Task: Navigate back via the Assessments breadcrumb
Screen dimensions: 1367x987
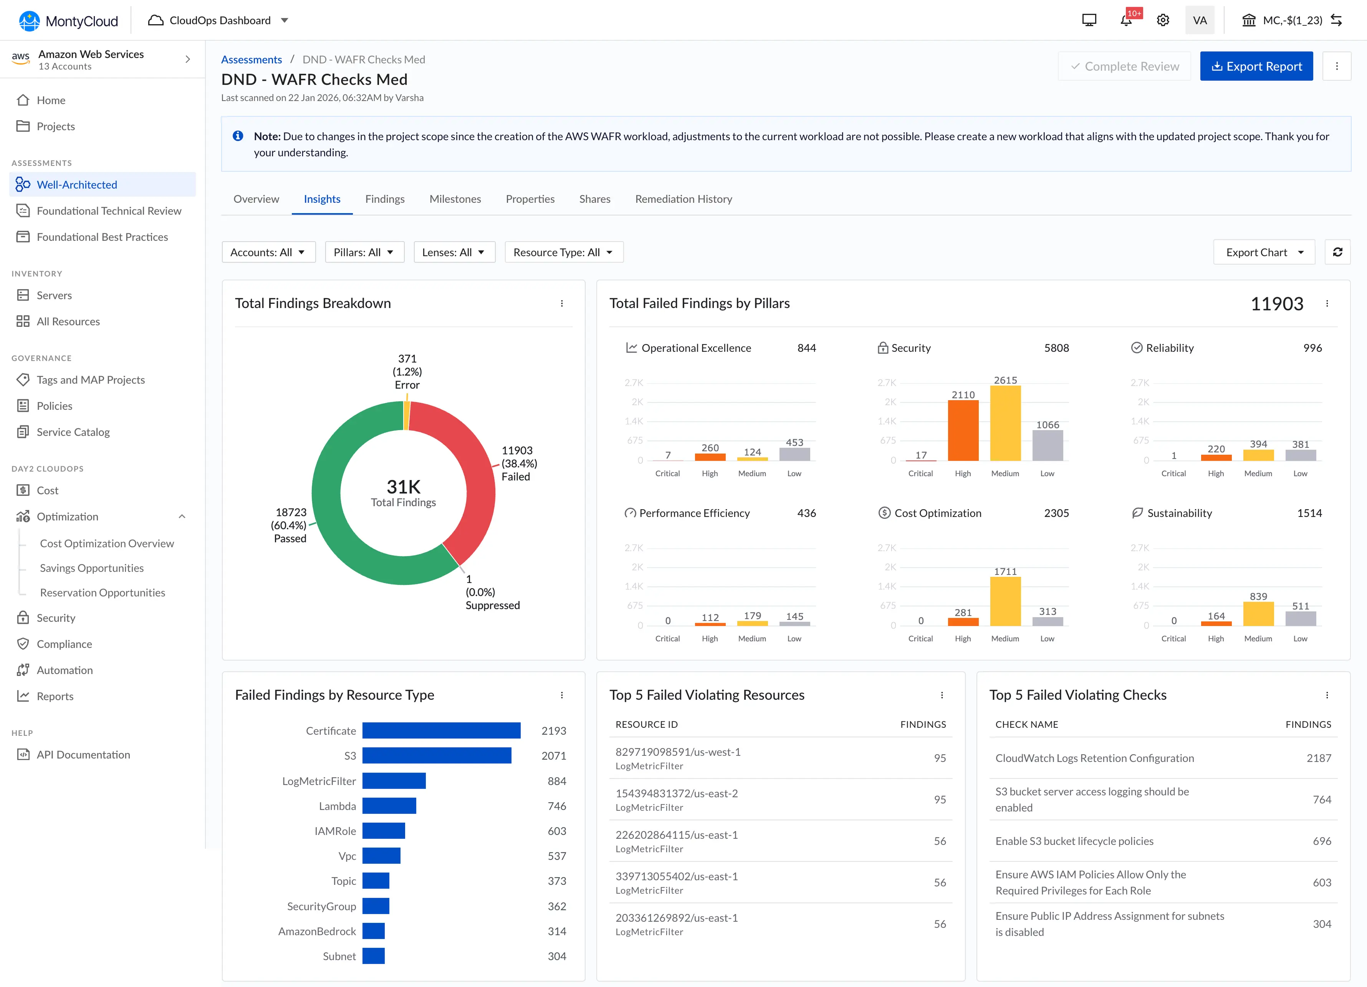Action: [x=252, y=59]
